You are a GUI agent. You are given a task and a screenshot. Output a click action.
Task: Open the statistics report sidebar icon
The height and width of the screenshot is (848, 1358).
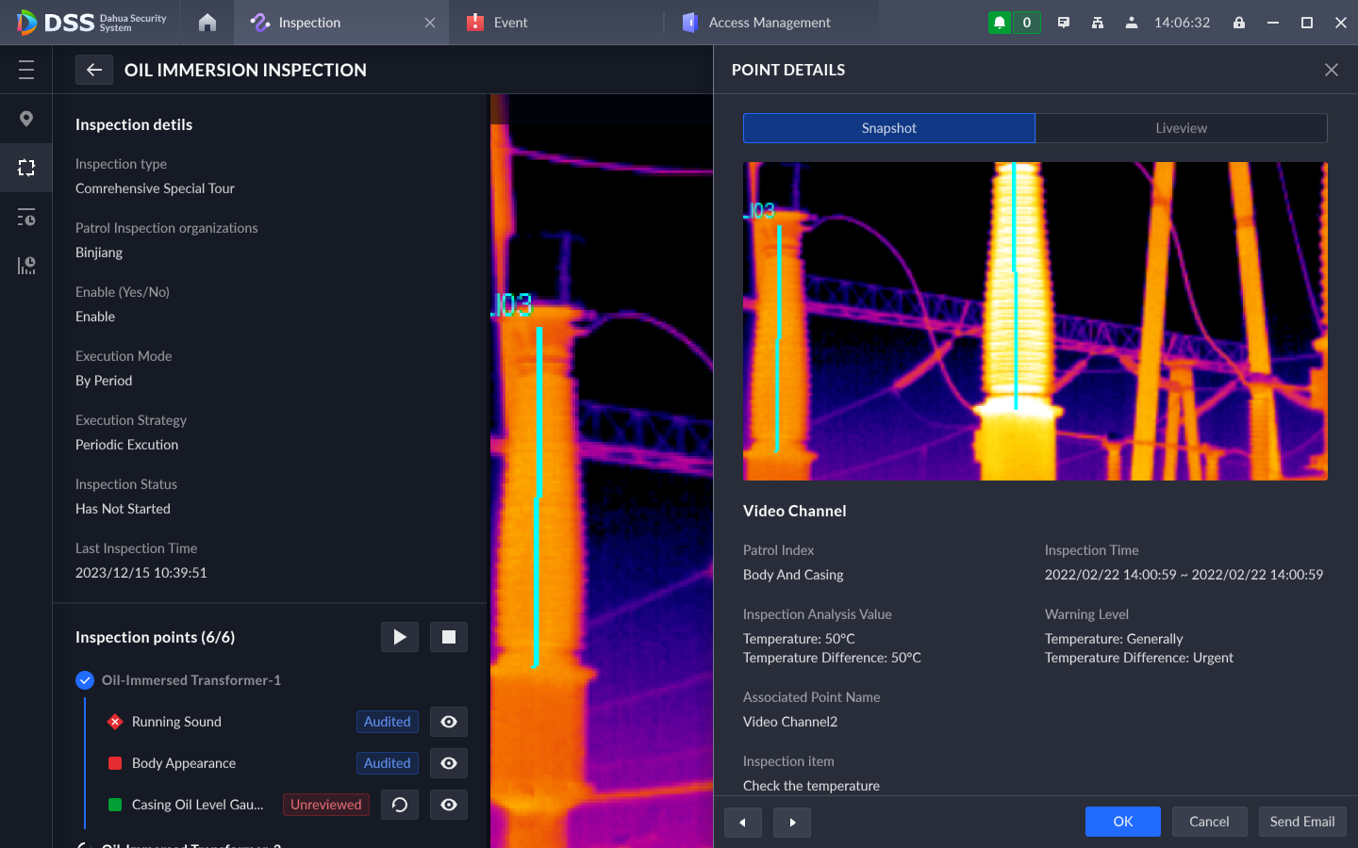26,266
